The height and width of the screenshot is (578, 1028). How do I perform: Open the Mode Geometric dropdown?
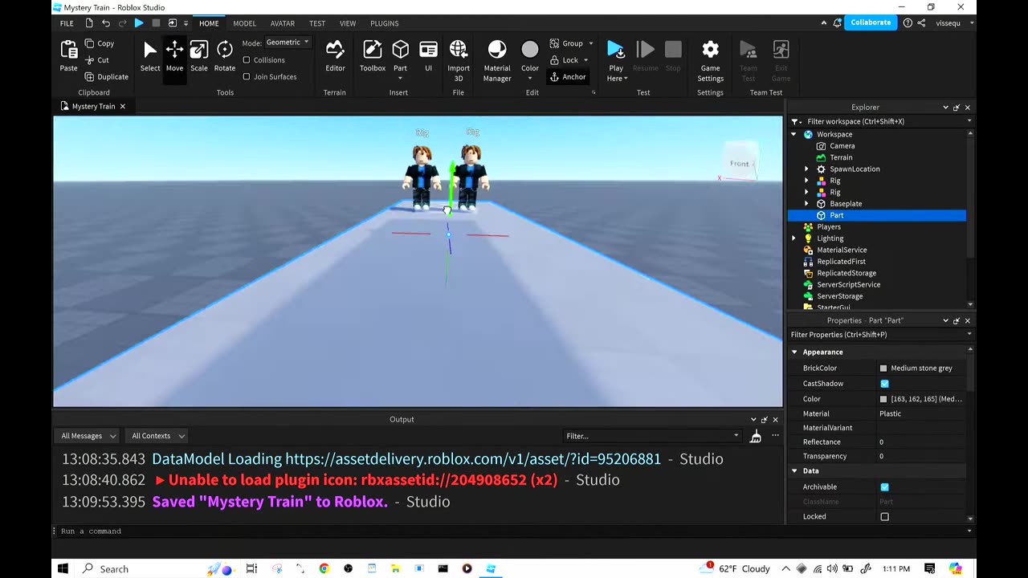coord(288,43)
